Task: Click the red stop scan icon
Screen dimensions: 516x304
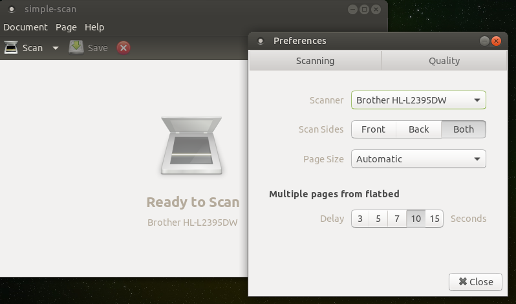Action: pos(124,48)
